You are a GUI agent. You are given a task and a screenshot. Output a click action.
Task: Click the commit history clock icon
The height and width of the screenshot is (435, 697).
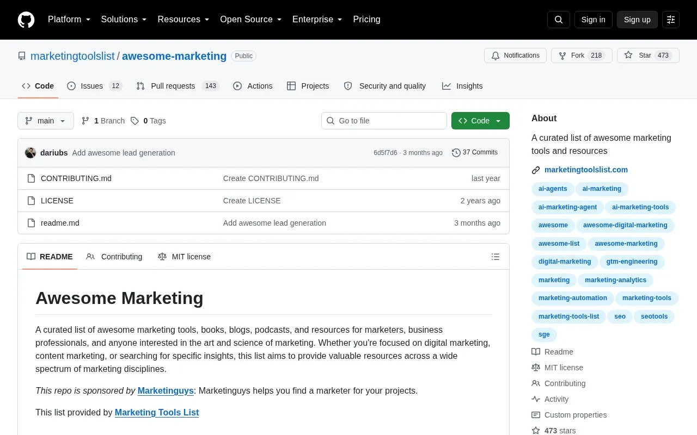[456, 153]
